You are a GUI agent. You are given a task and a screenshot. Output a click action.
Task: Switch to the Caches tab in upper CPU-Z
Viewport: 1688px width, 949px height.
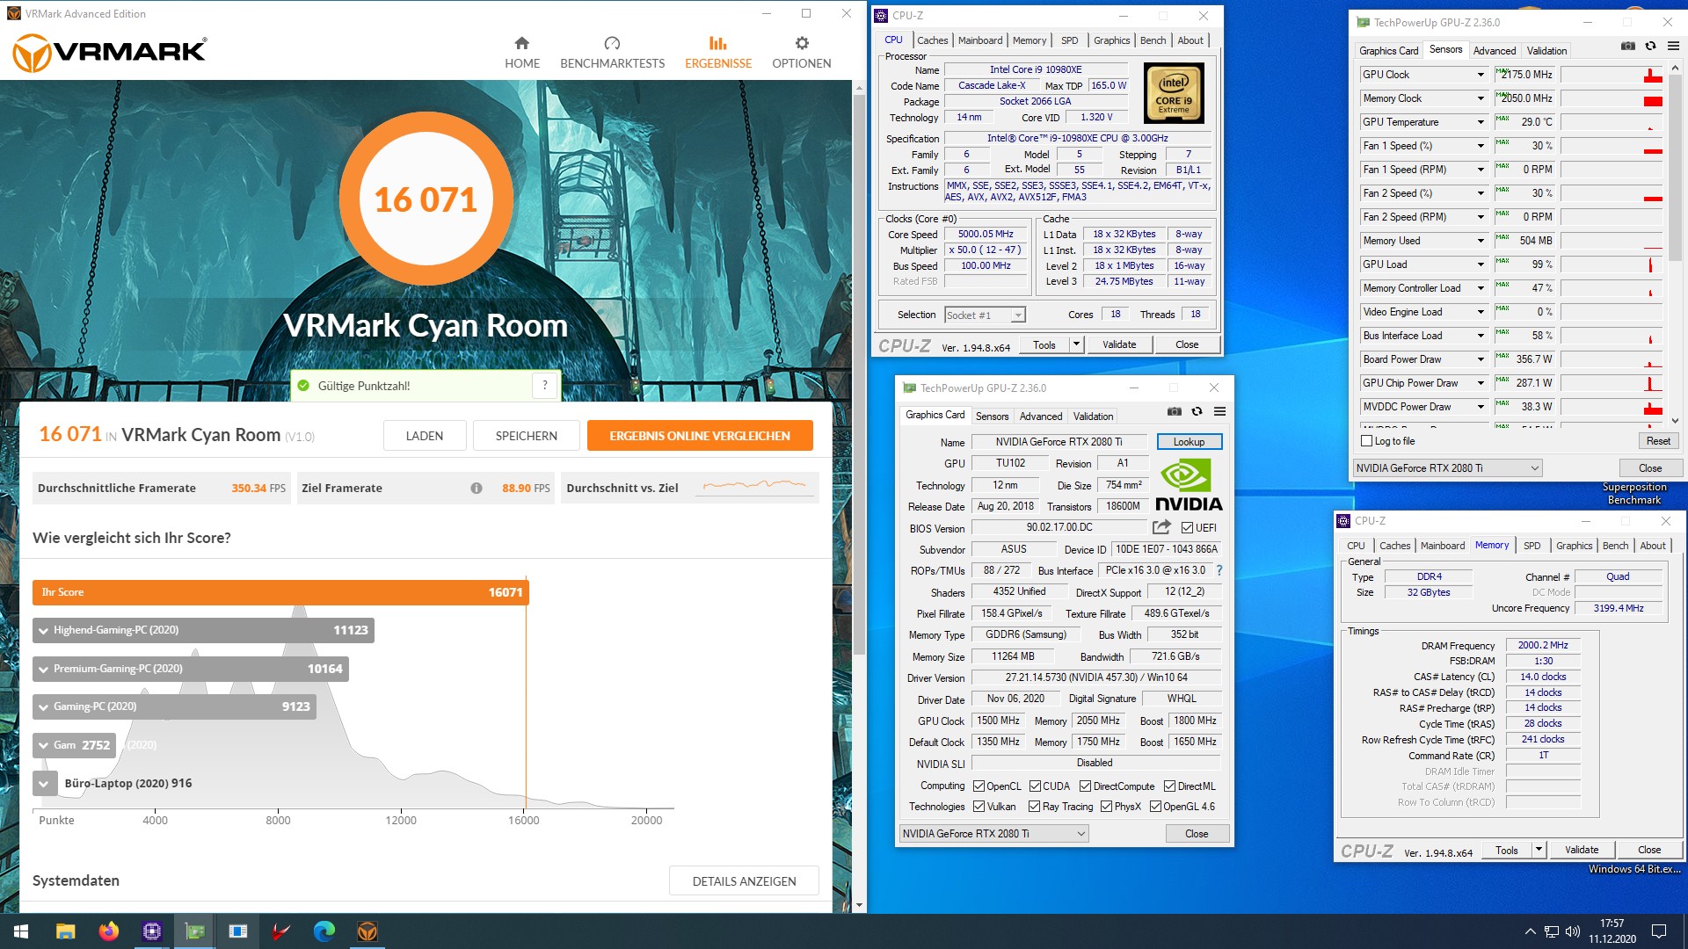[932, 40]
